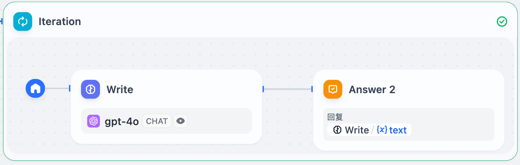Click the Write node's right output handle

(263, 89)
